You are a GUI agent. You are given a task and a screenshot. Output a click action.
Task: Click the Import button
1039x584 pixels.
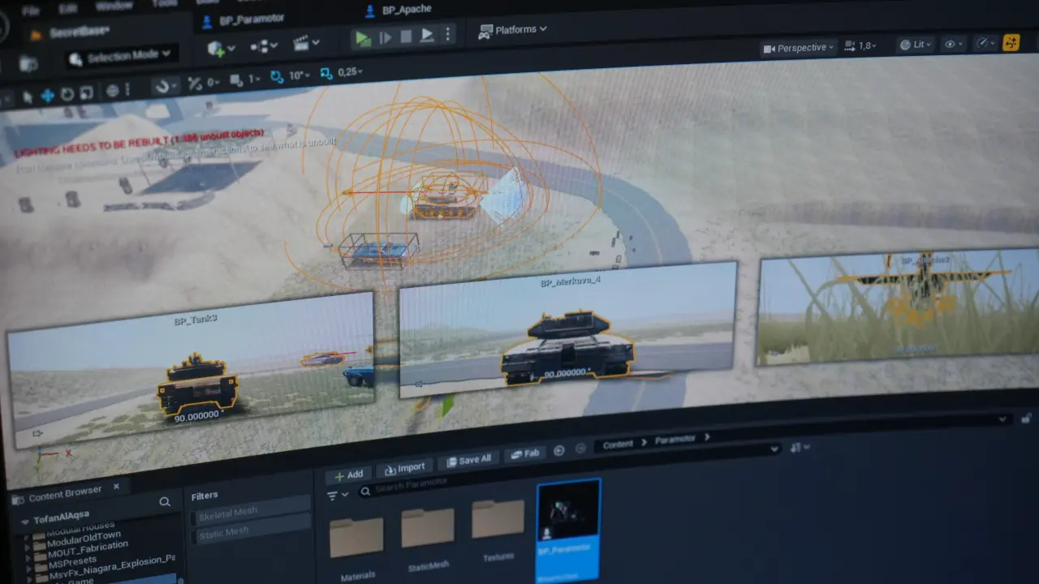coord(405,467)
